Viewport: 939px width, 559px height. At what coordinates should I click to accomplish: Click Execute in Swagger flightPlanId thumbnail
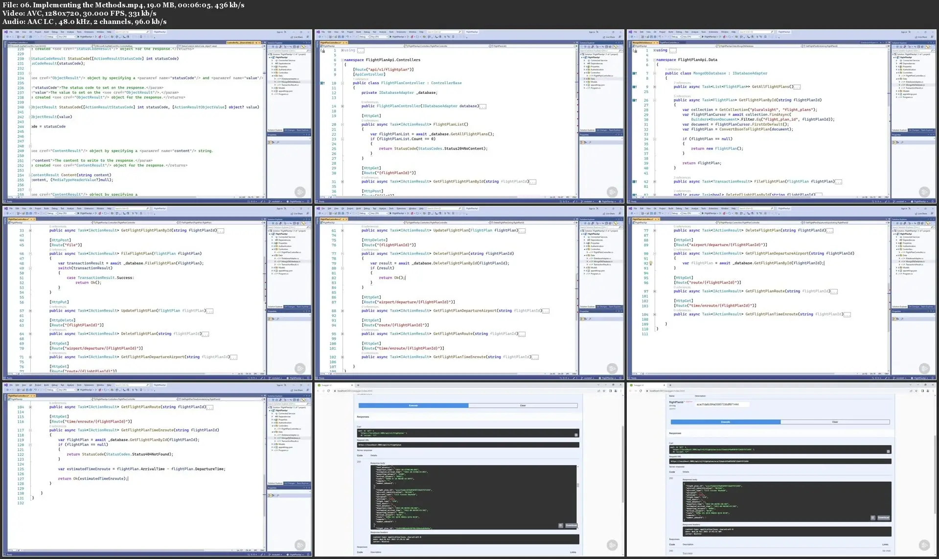point(726,422)
